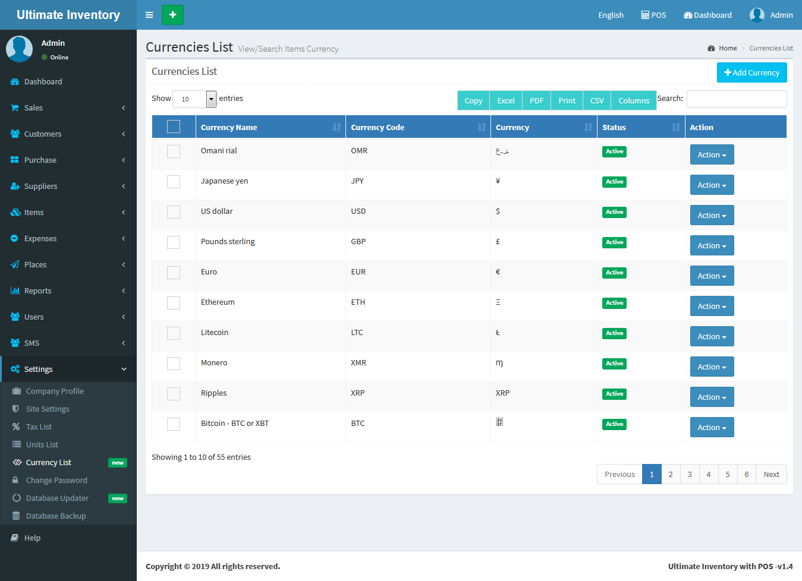Click the Add Currency button

(x=751, y=72)
